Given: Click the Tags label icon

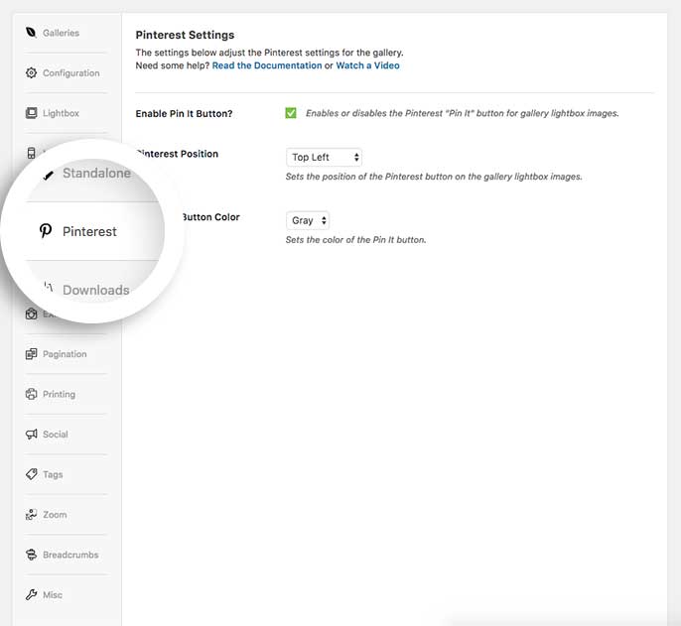Looking at the screenshot, I should click(x=31, y=474).
